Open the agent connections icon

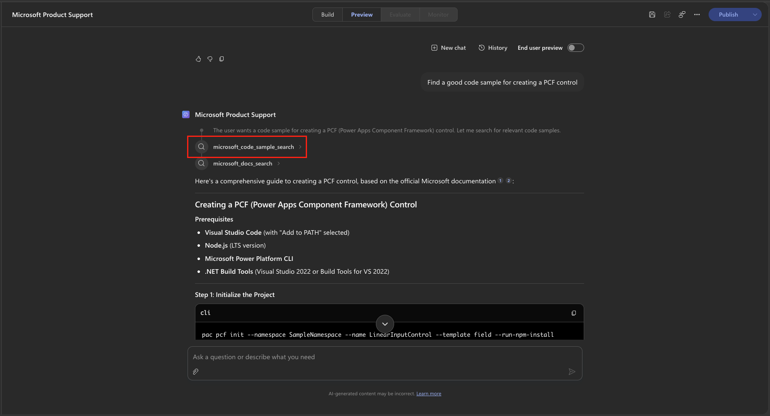click(682, 15)
